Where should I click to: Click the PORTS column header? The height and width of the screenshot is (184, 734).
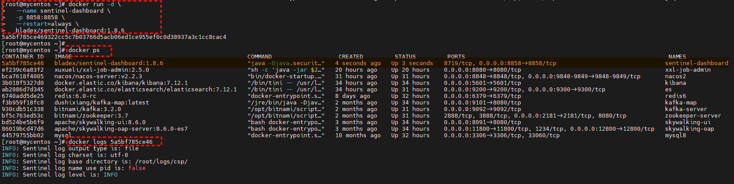456,57
